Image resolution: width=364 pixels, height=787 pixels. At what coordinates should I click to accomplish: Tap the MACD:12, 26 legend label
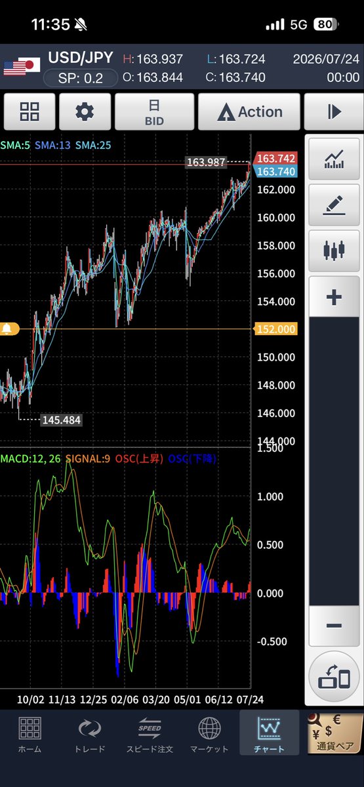coord(30,459)
